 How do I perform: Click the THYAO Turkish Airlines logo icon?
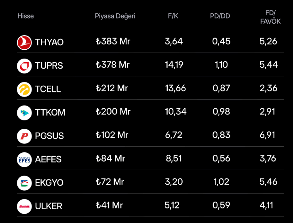24,42
